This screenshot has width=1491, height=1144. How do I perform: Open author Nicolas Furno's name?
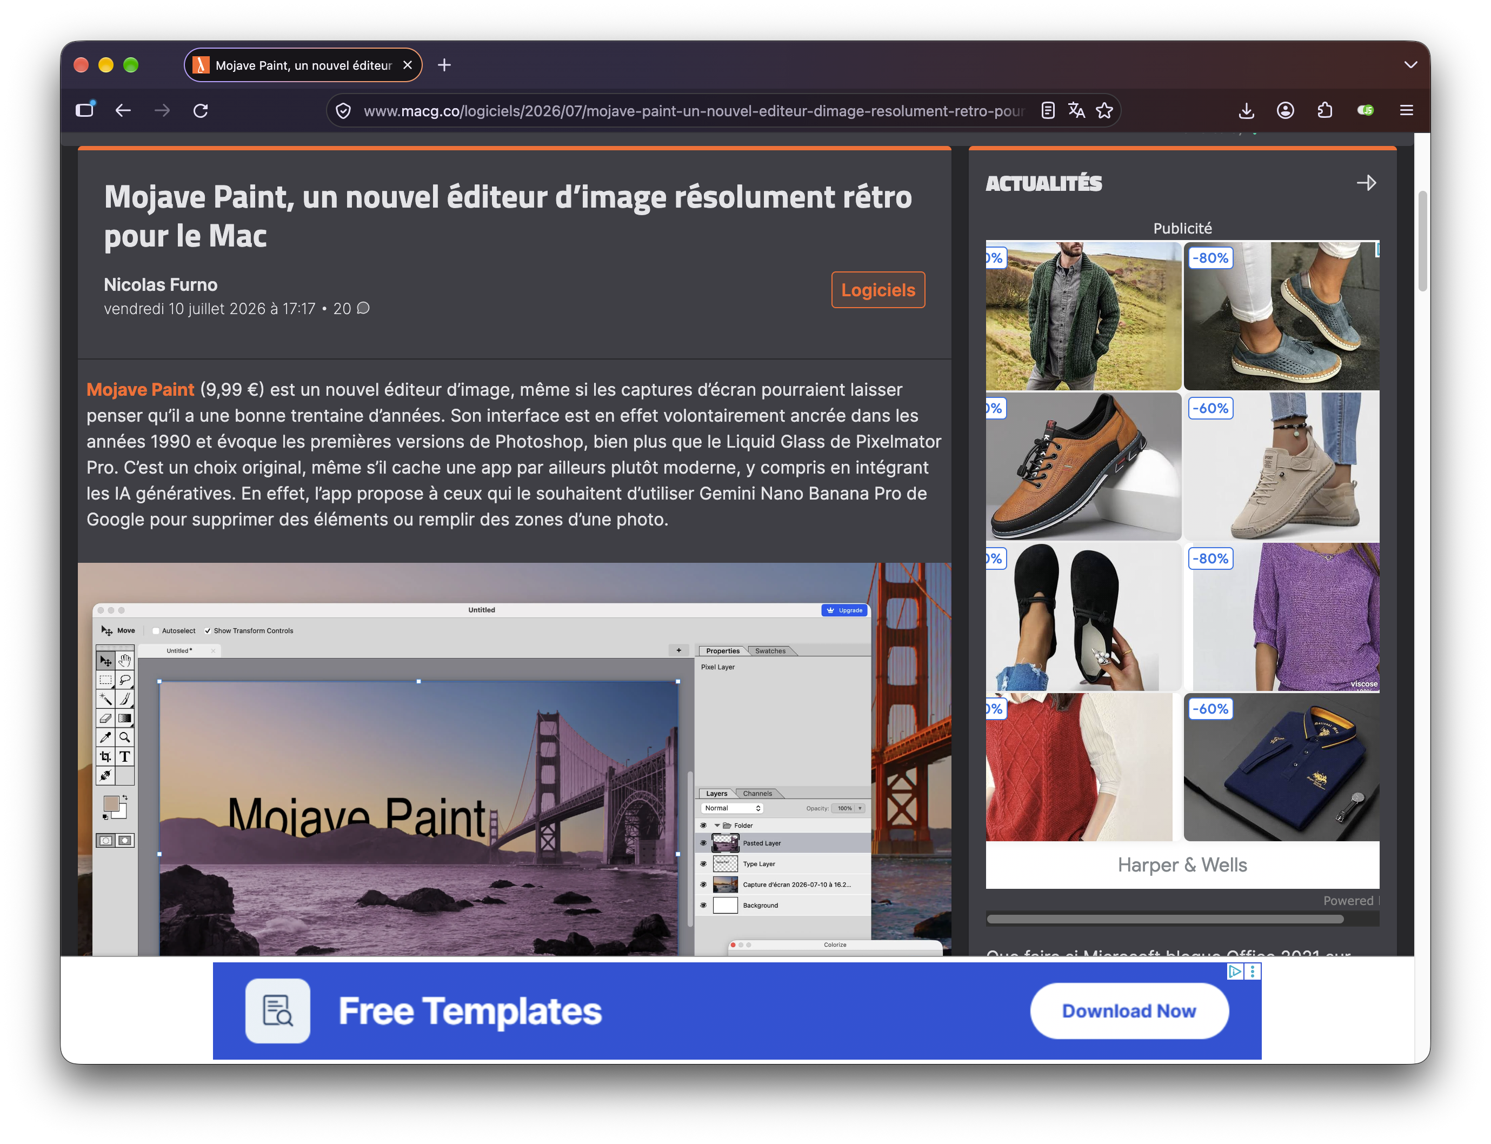point(161,284)
